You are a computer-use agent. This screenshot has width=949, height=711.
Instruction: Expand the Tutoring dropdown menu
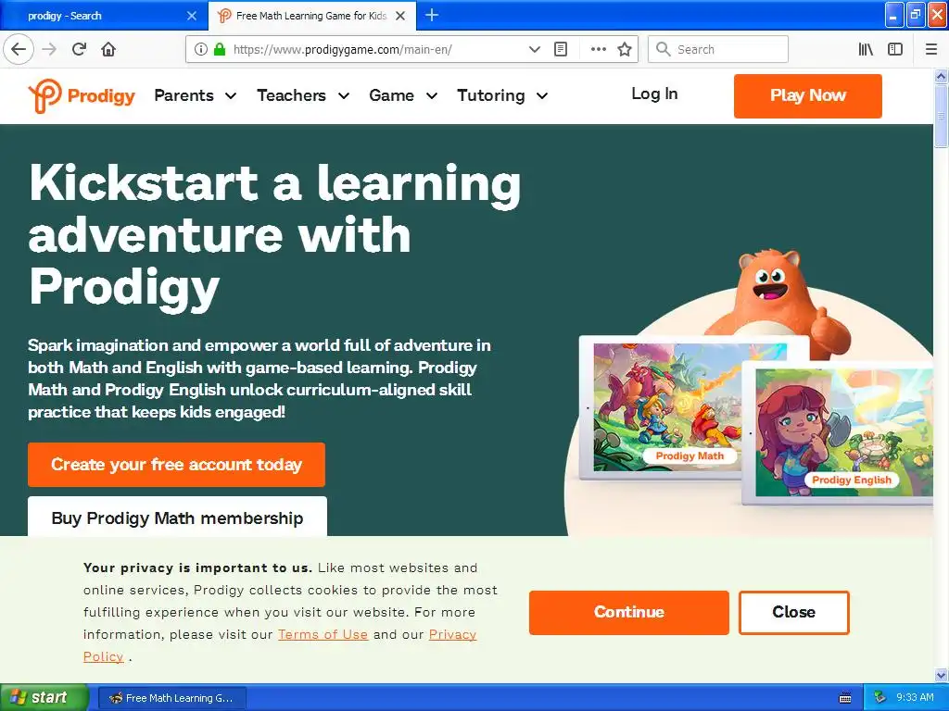502,95
